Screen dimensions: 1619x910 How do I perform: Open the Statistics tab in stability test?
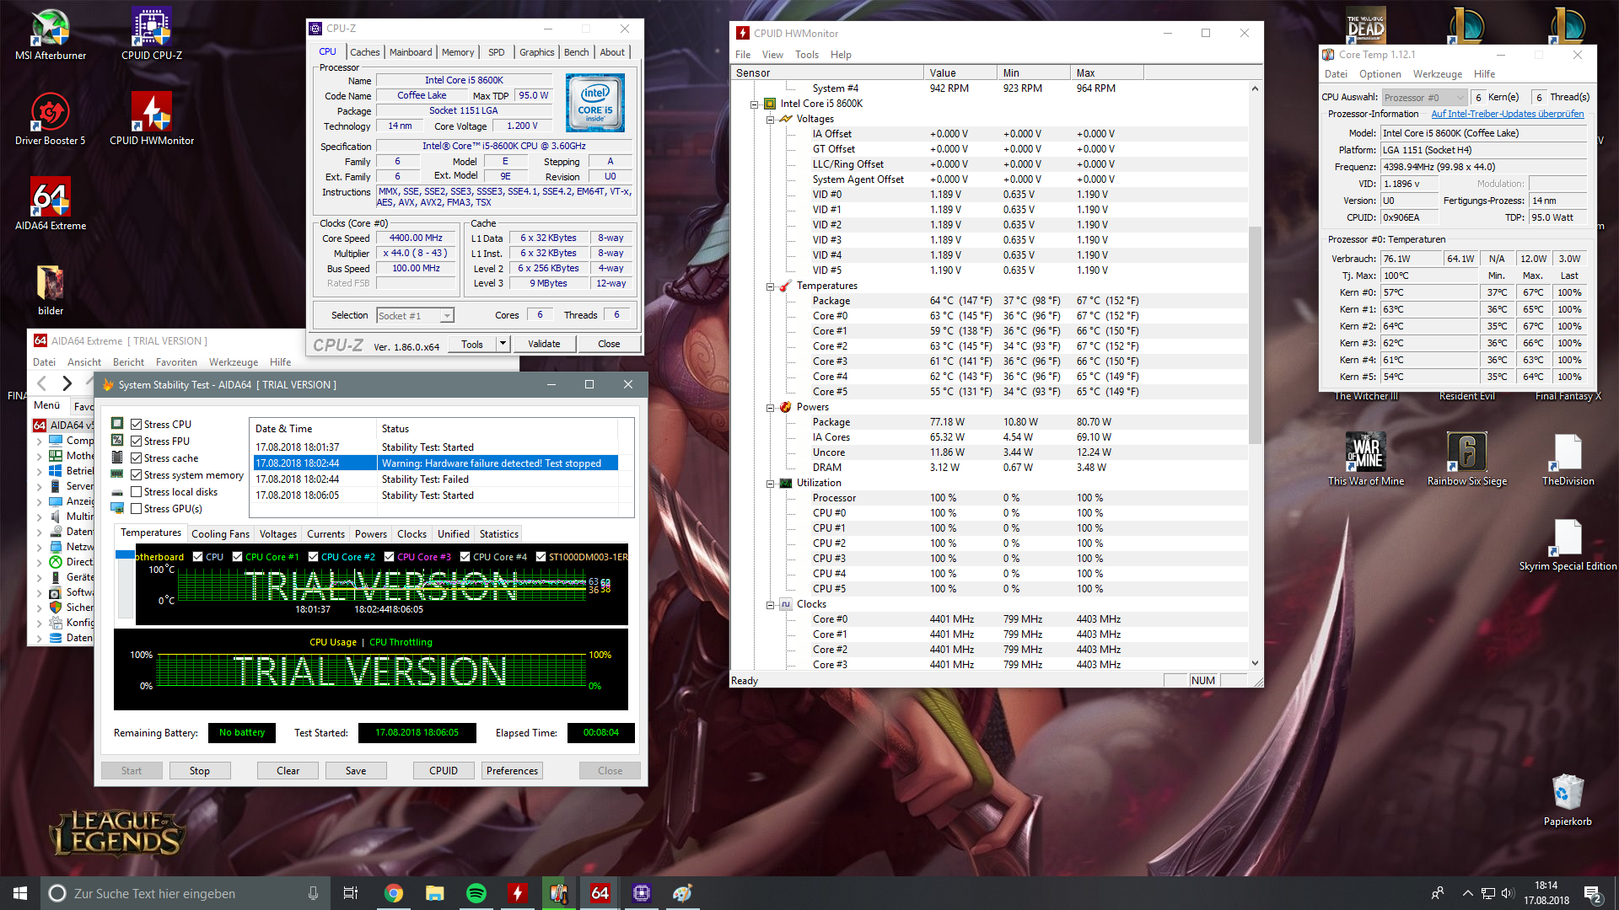499,534
